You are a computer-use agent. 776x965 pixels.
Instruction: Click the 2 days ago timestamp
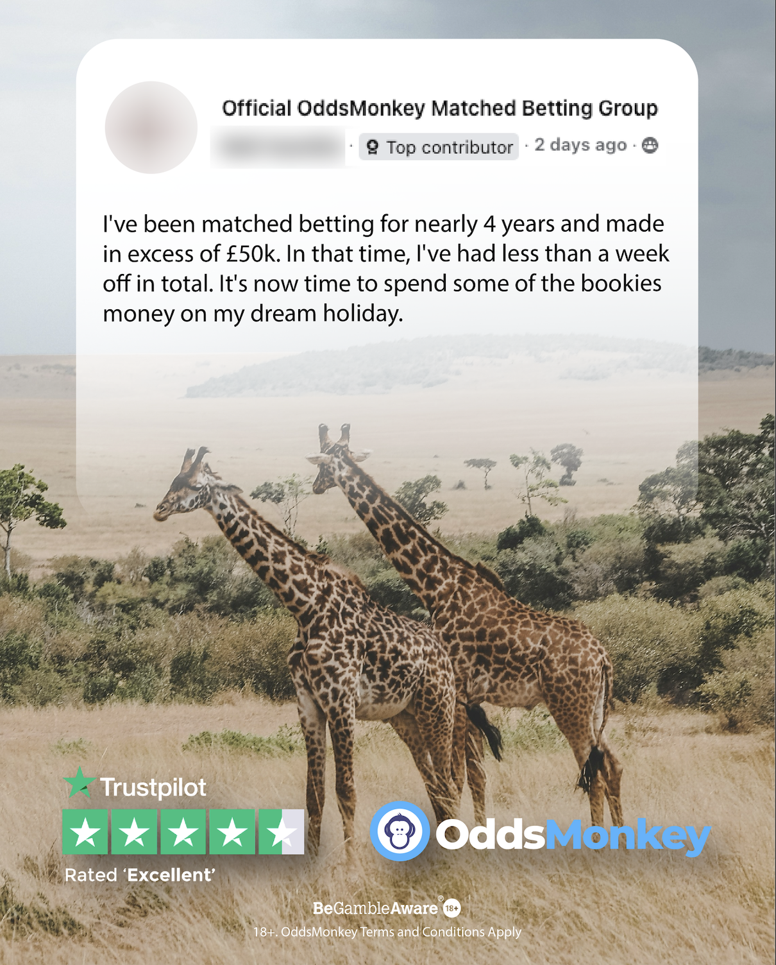(x=580, y=146)
